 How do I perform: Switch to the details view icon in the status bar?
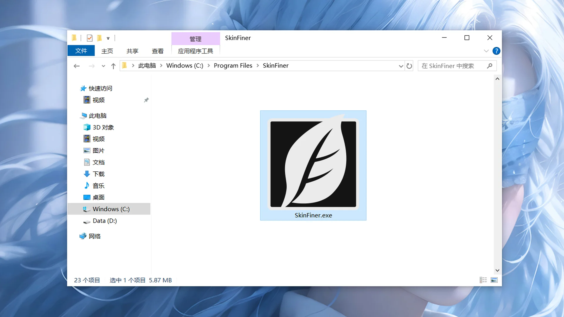(x=483, y=280)
